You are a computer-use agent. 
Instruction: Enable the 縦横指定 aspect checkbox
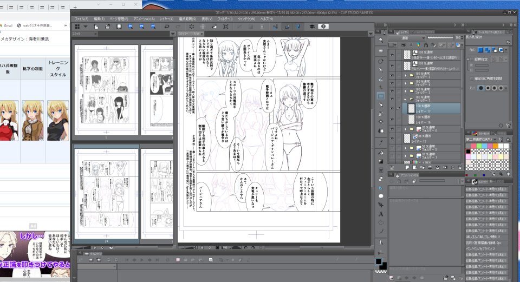pyautogui.click(x=472, y=60)
